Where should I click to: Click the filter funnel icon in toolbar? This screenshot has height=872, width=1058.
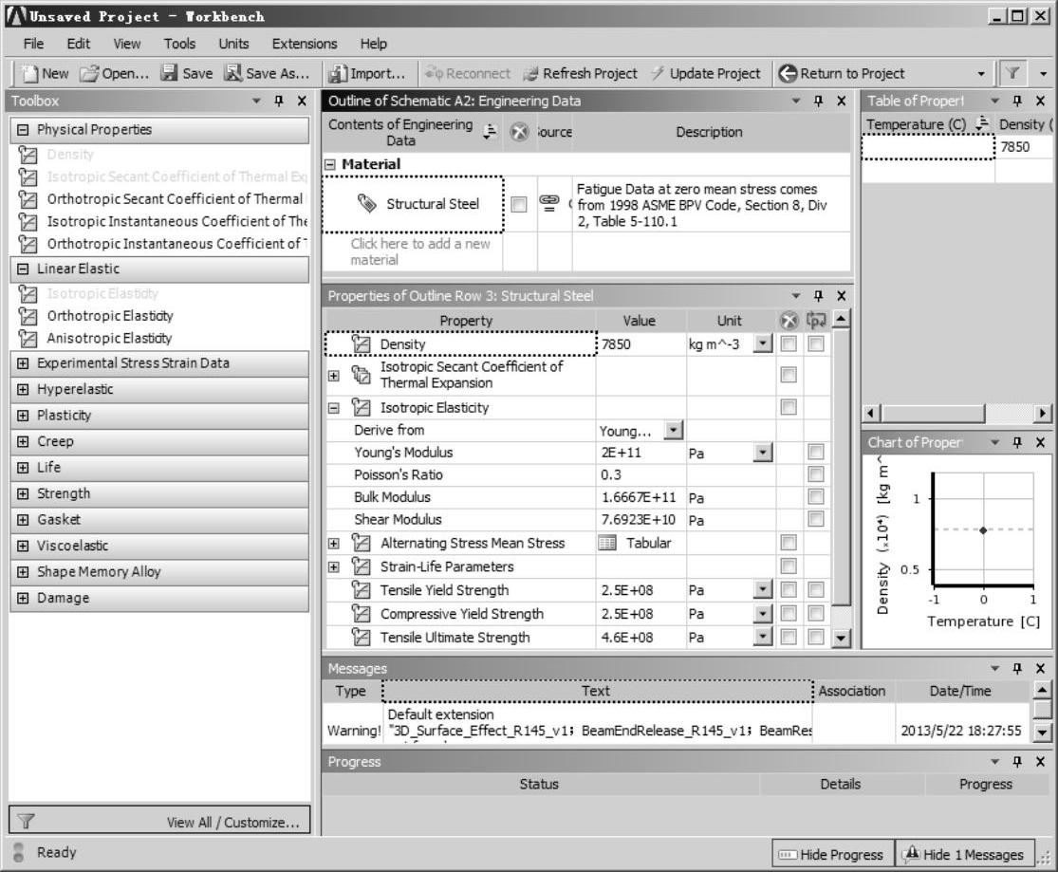(x=1012, y=74)
